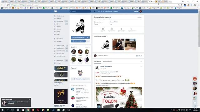The height and width of the screenshot is (112, 200).
Task: Open the account menu next to header avatar
Action: click(x=143, y=12)
